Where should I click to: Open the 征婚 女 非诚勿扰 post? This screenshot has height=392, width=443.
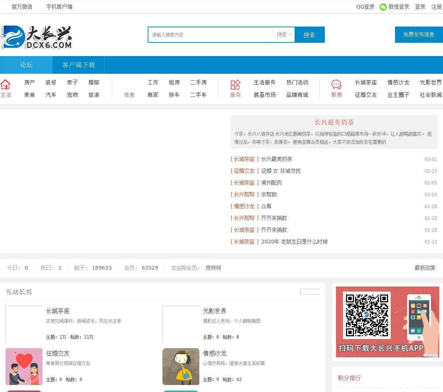point(281,171)
